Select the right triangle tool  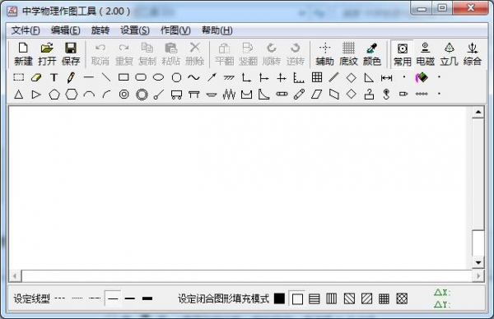tap(369, 77)
